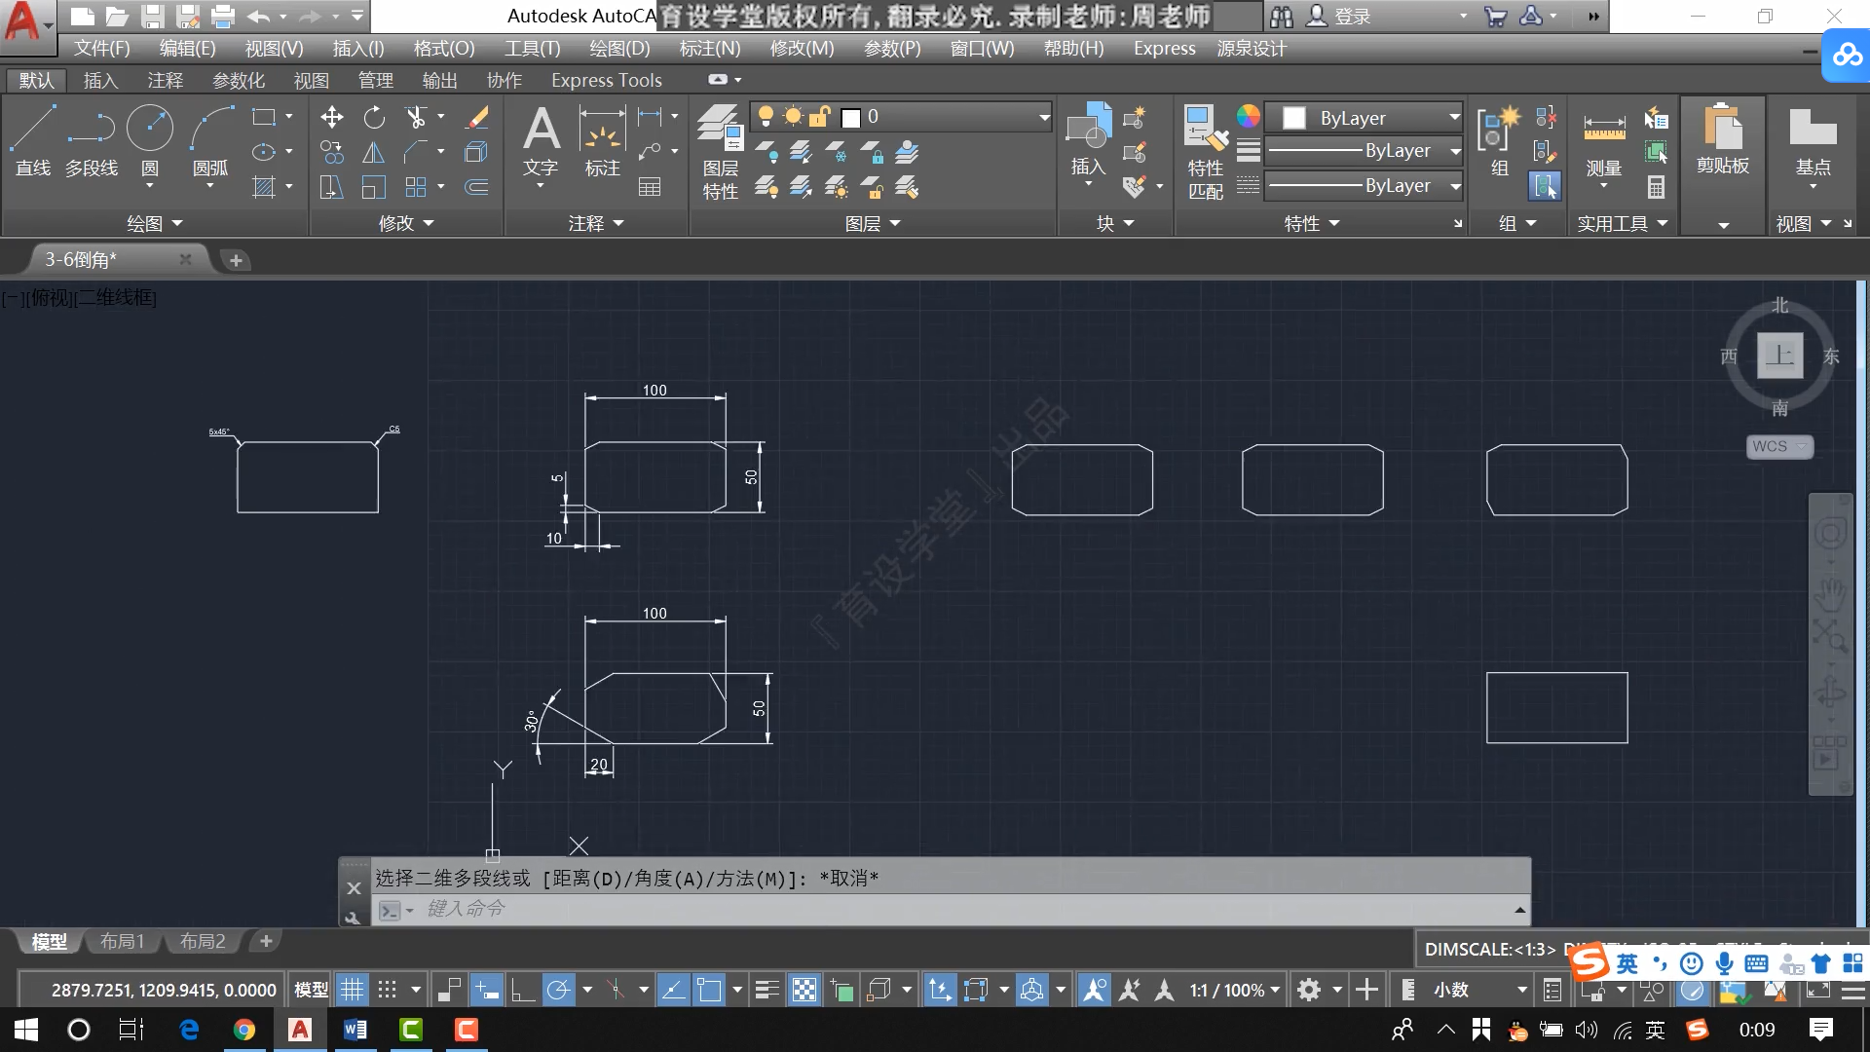Click the 模型 status bar button
This screenshot has width=1870, height=1052.
pyautogui.click(x=312, y=991)
